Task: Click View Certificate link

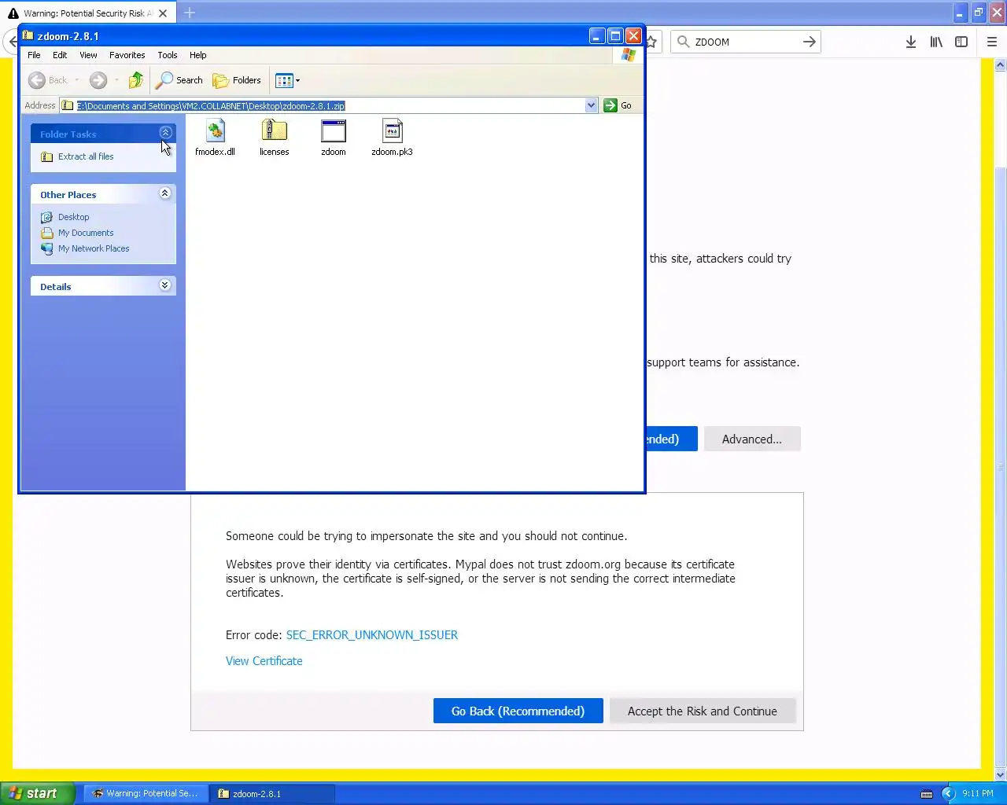Action: pos(264,661)
